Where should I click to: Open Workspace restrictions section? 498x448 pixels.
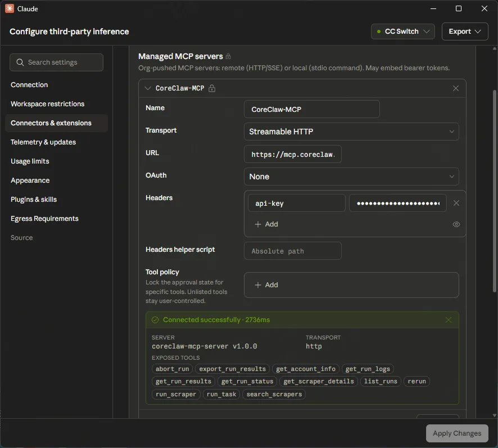click(48, 104)
